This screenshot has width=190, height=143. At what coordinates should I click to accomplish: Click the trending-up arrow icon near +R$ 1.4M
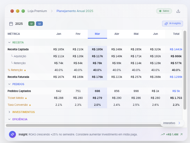[163, 134]
